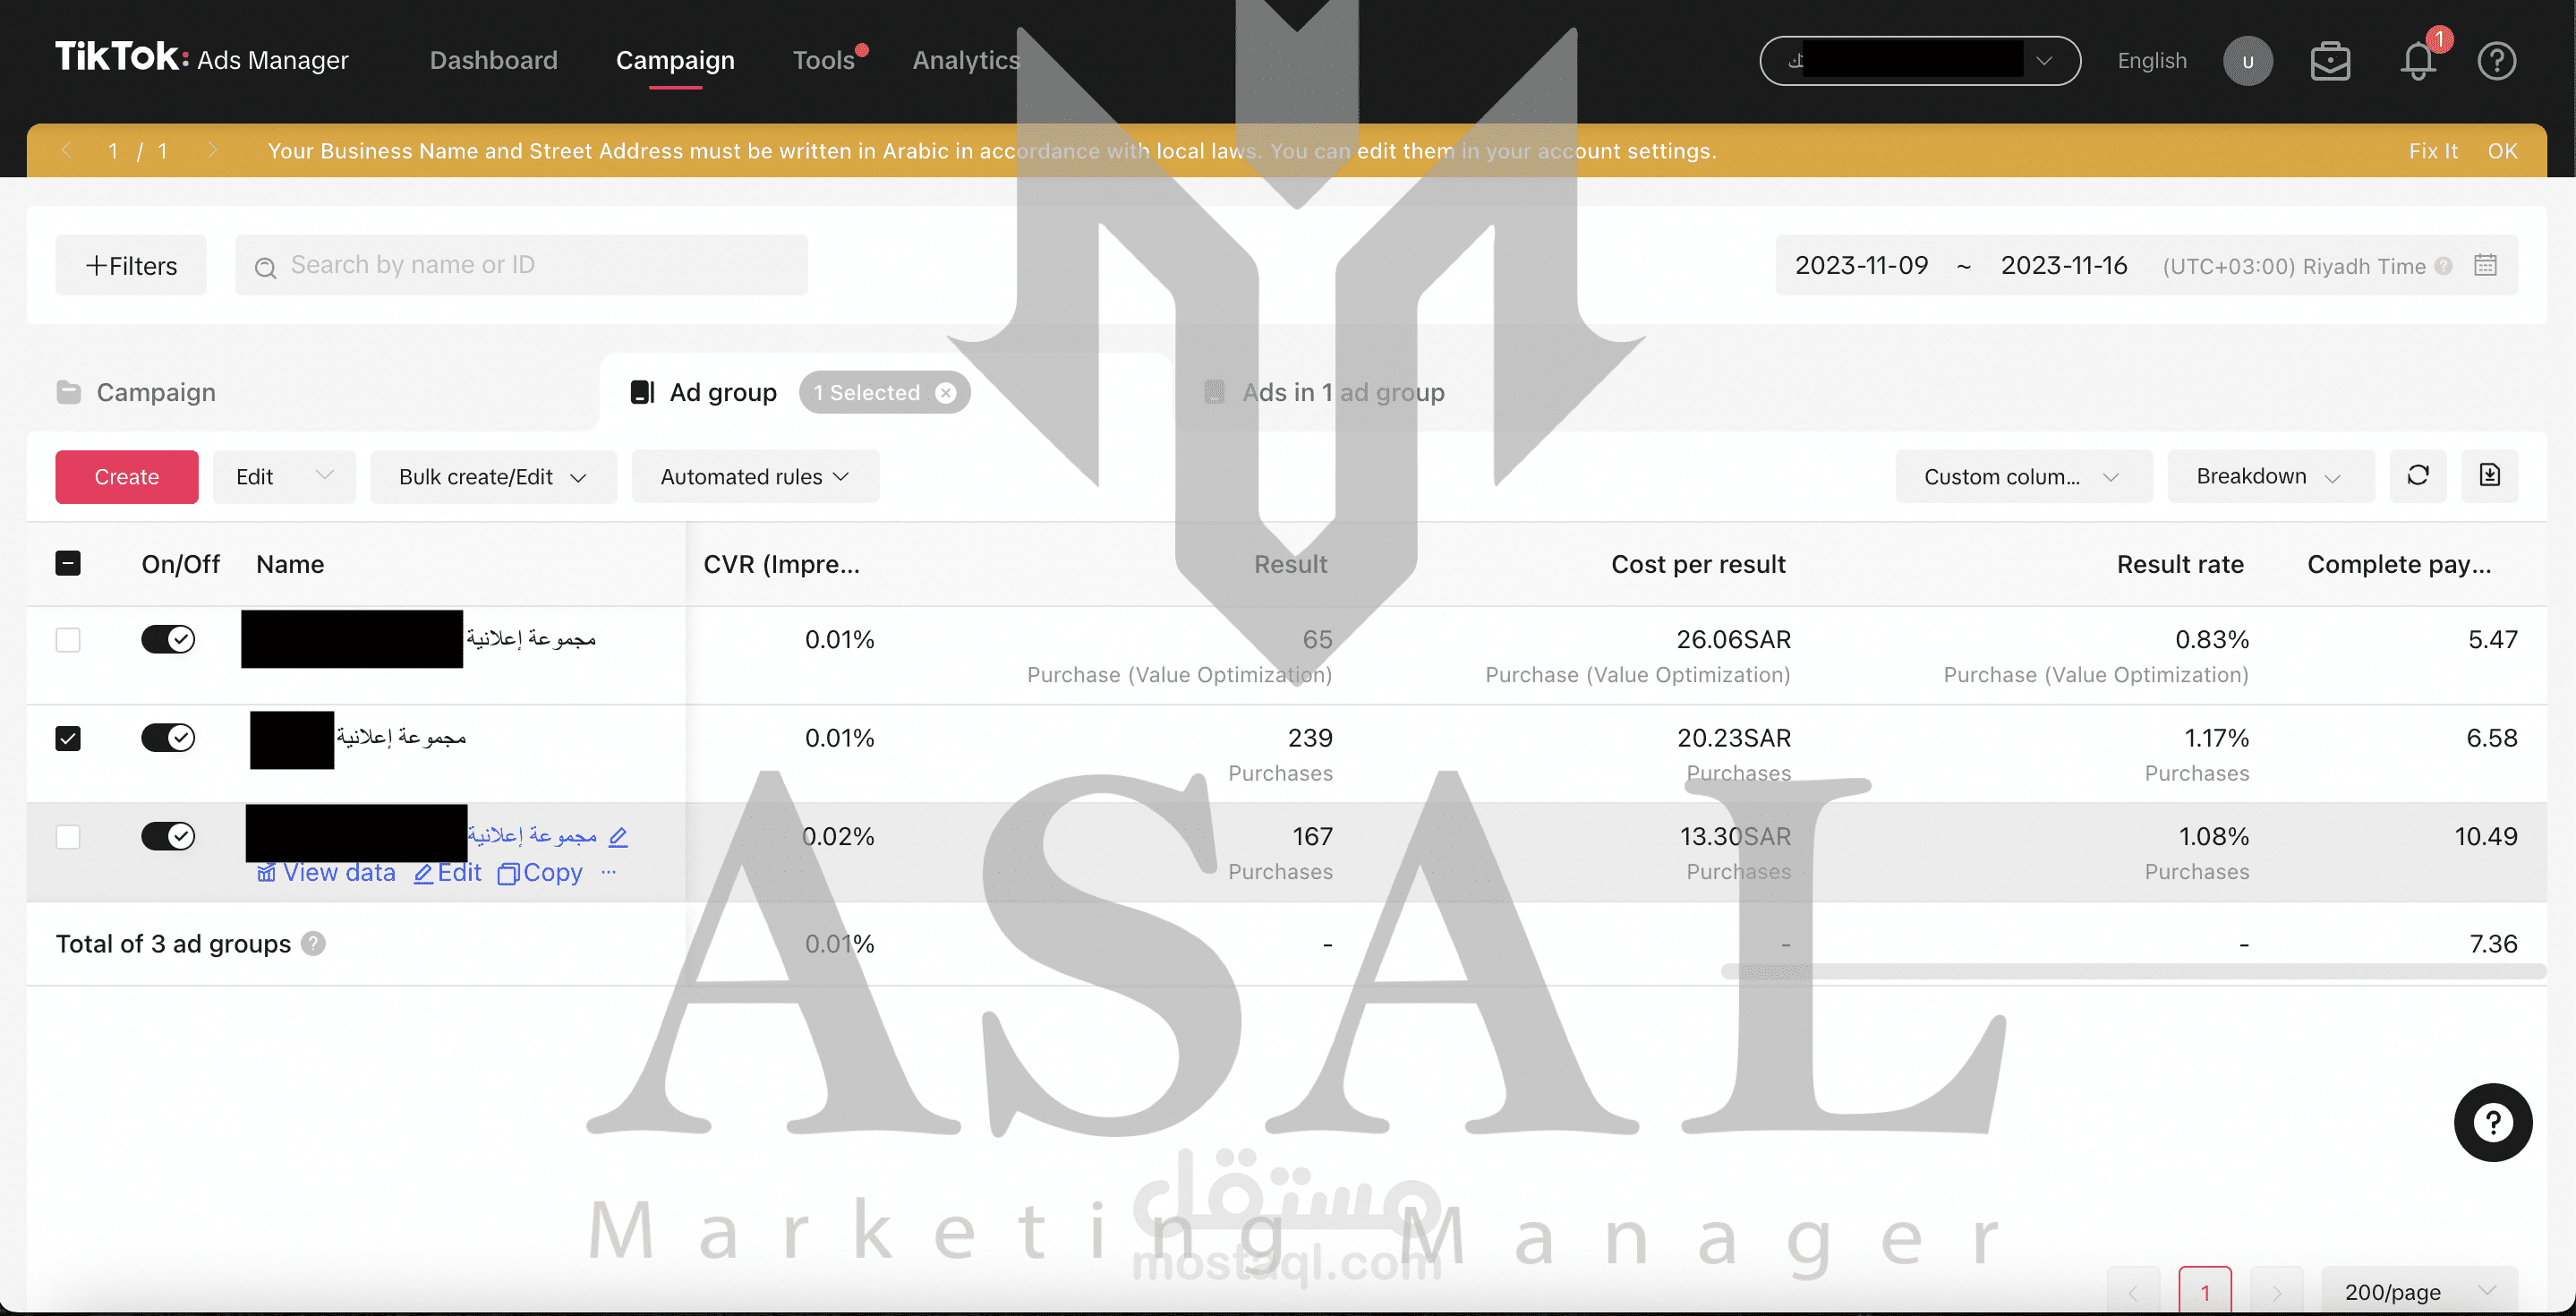
Task: Open the Breakdown dropdown
Action: pos(2268,476)
